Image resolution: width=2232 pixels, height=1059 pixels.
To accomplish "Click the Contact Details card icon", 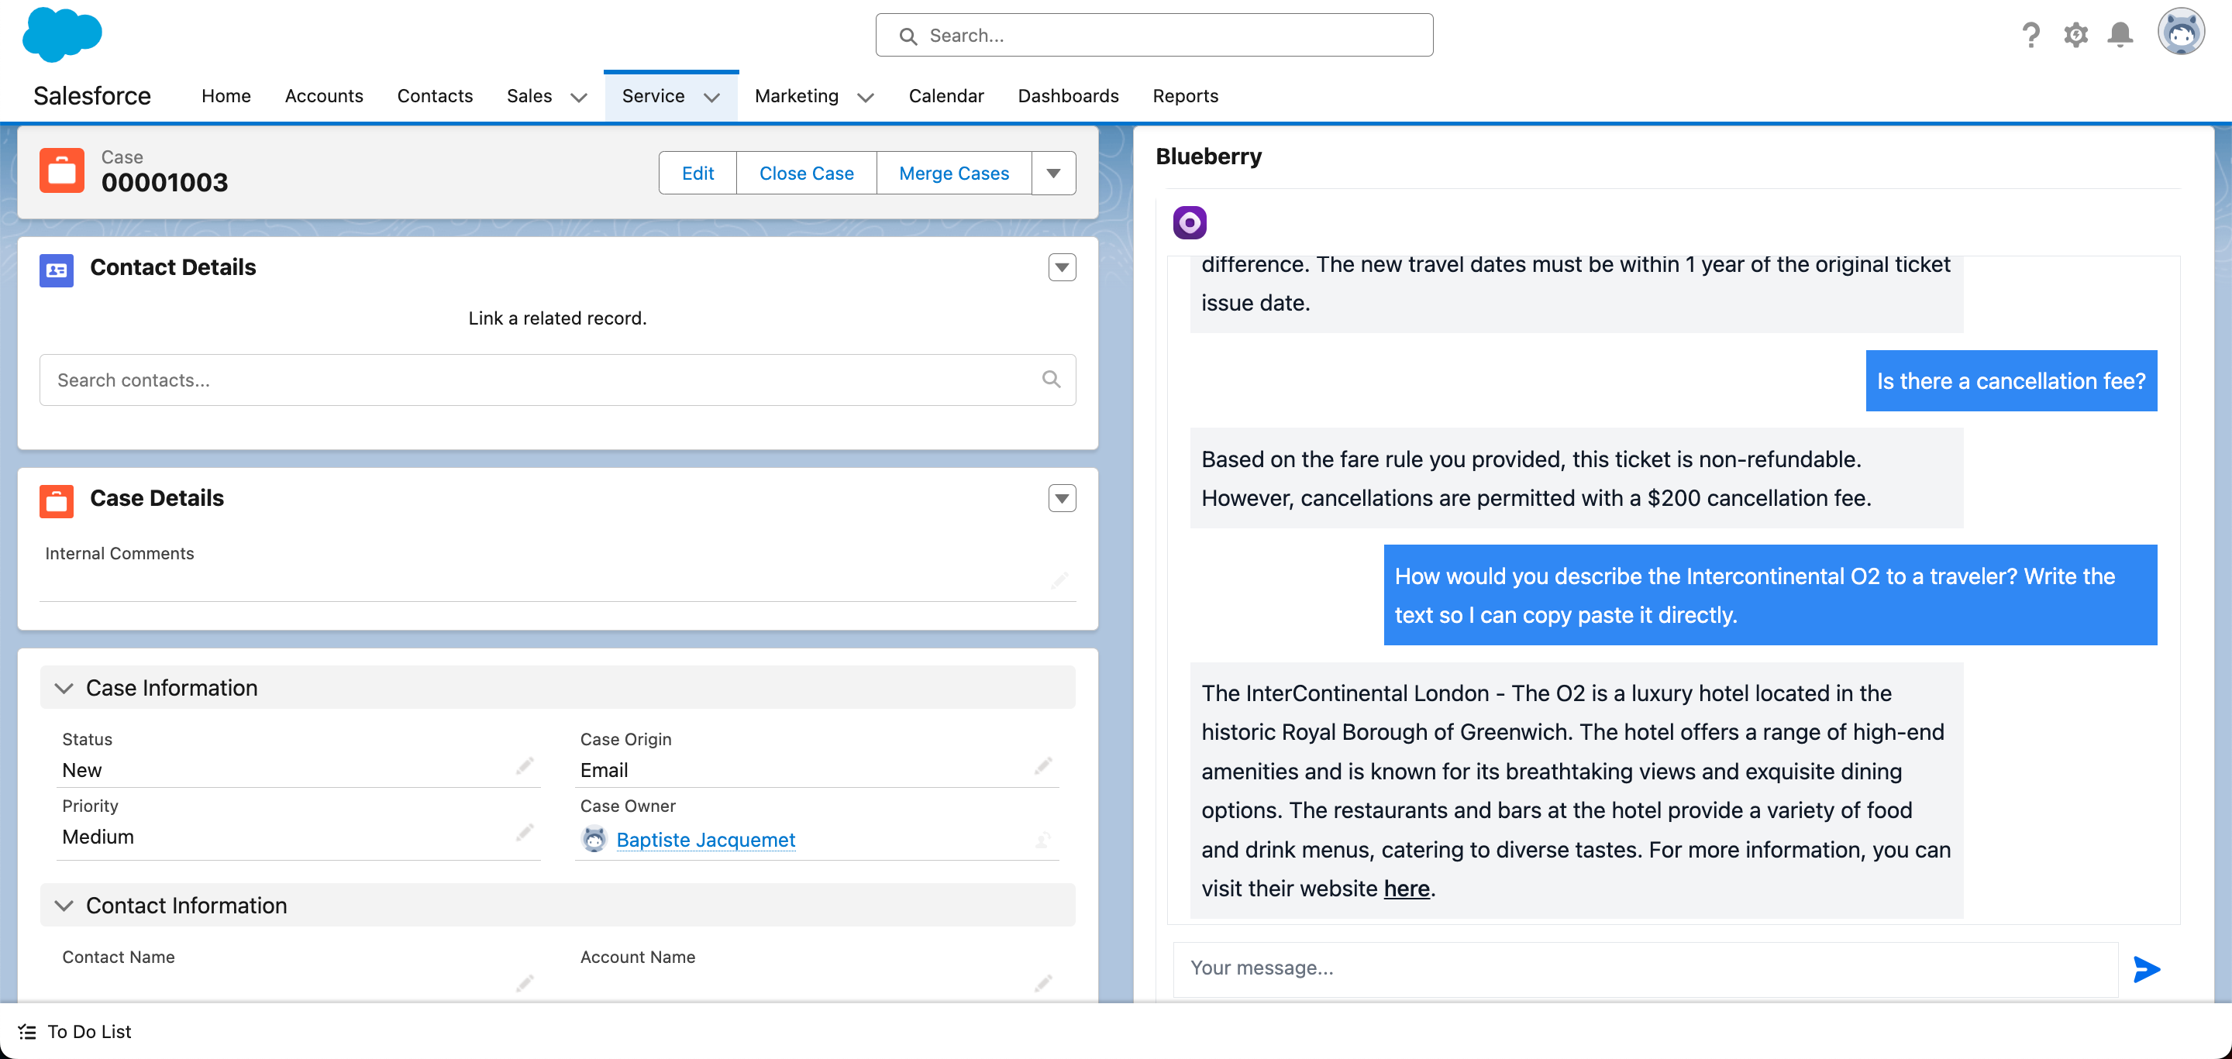I will click(57, 270).
